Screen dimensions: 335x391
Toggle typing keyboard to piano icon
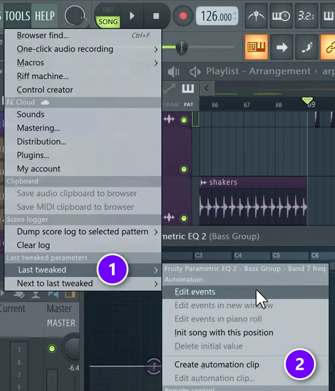coord(257,47)
